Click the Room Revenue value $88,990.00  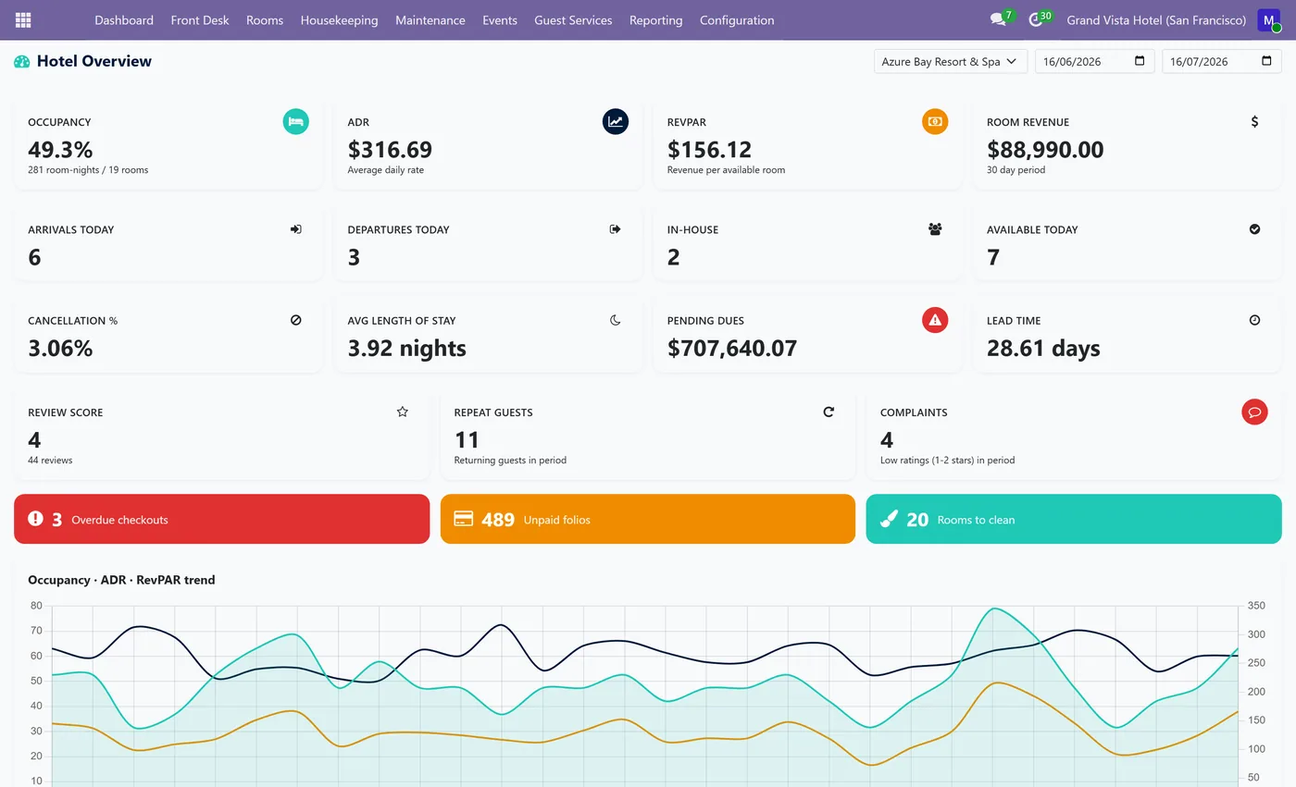pos(1045,149)
